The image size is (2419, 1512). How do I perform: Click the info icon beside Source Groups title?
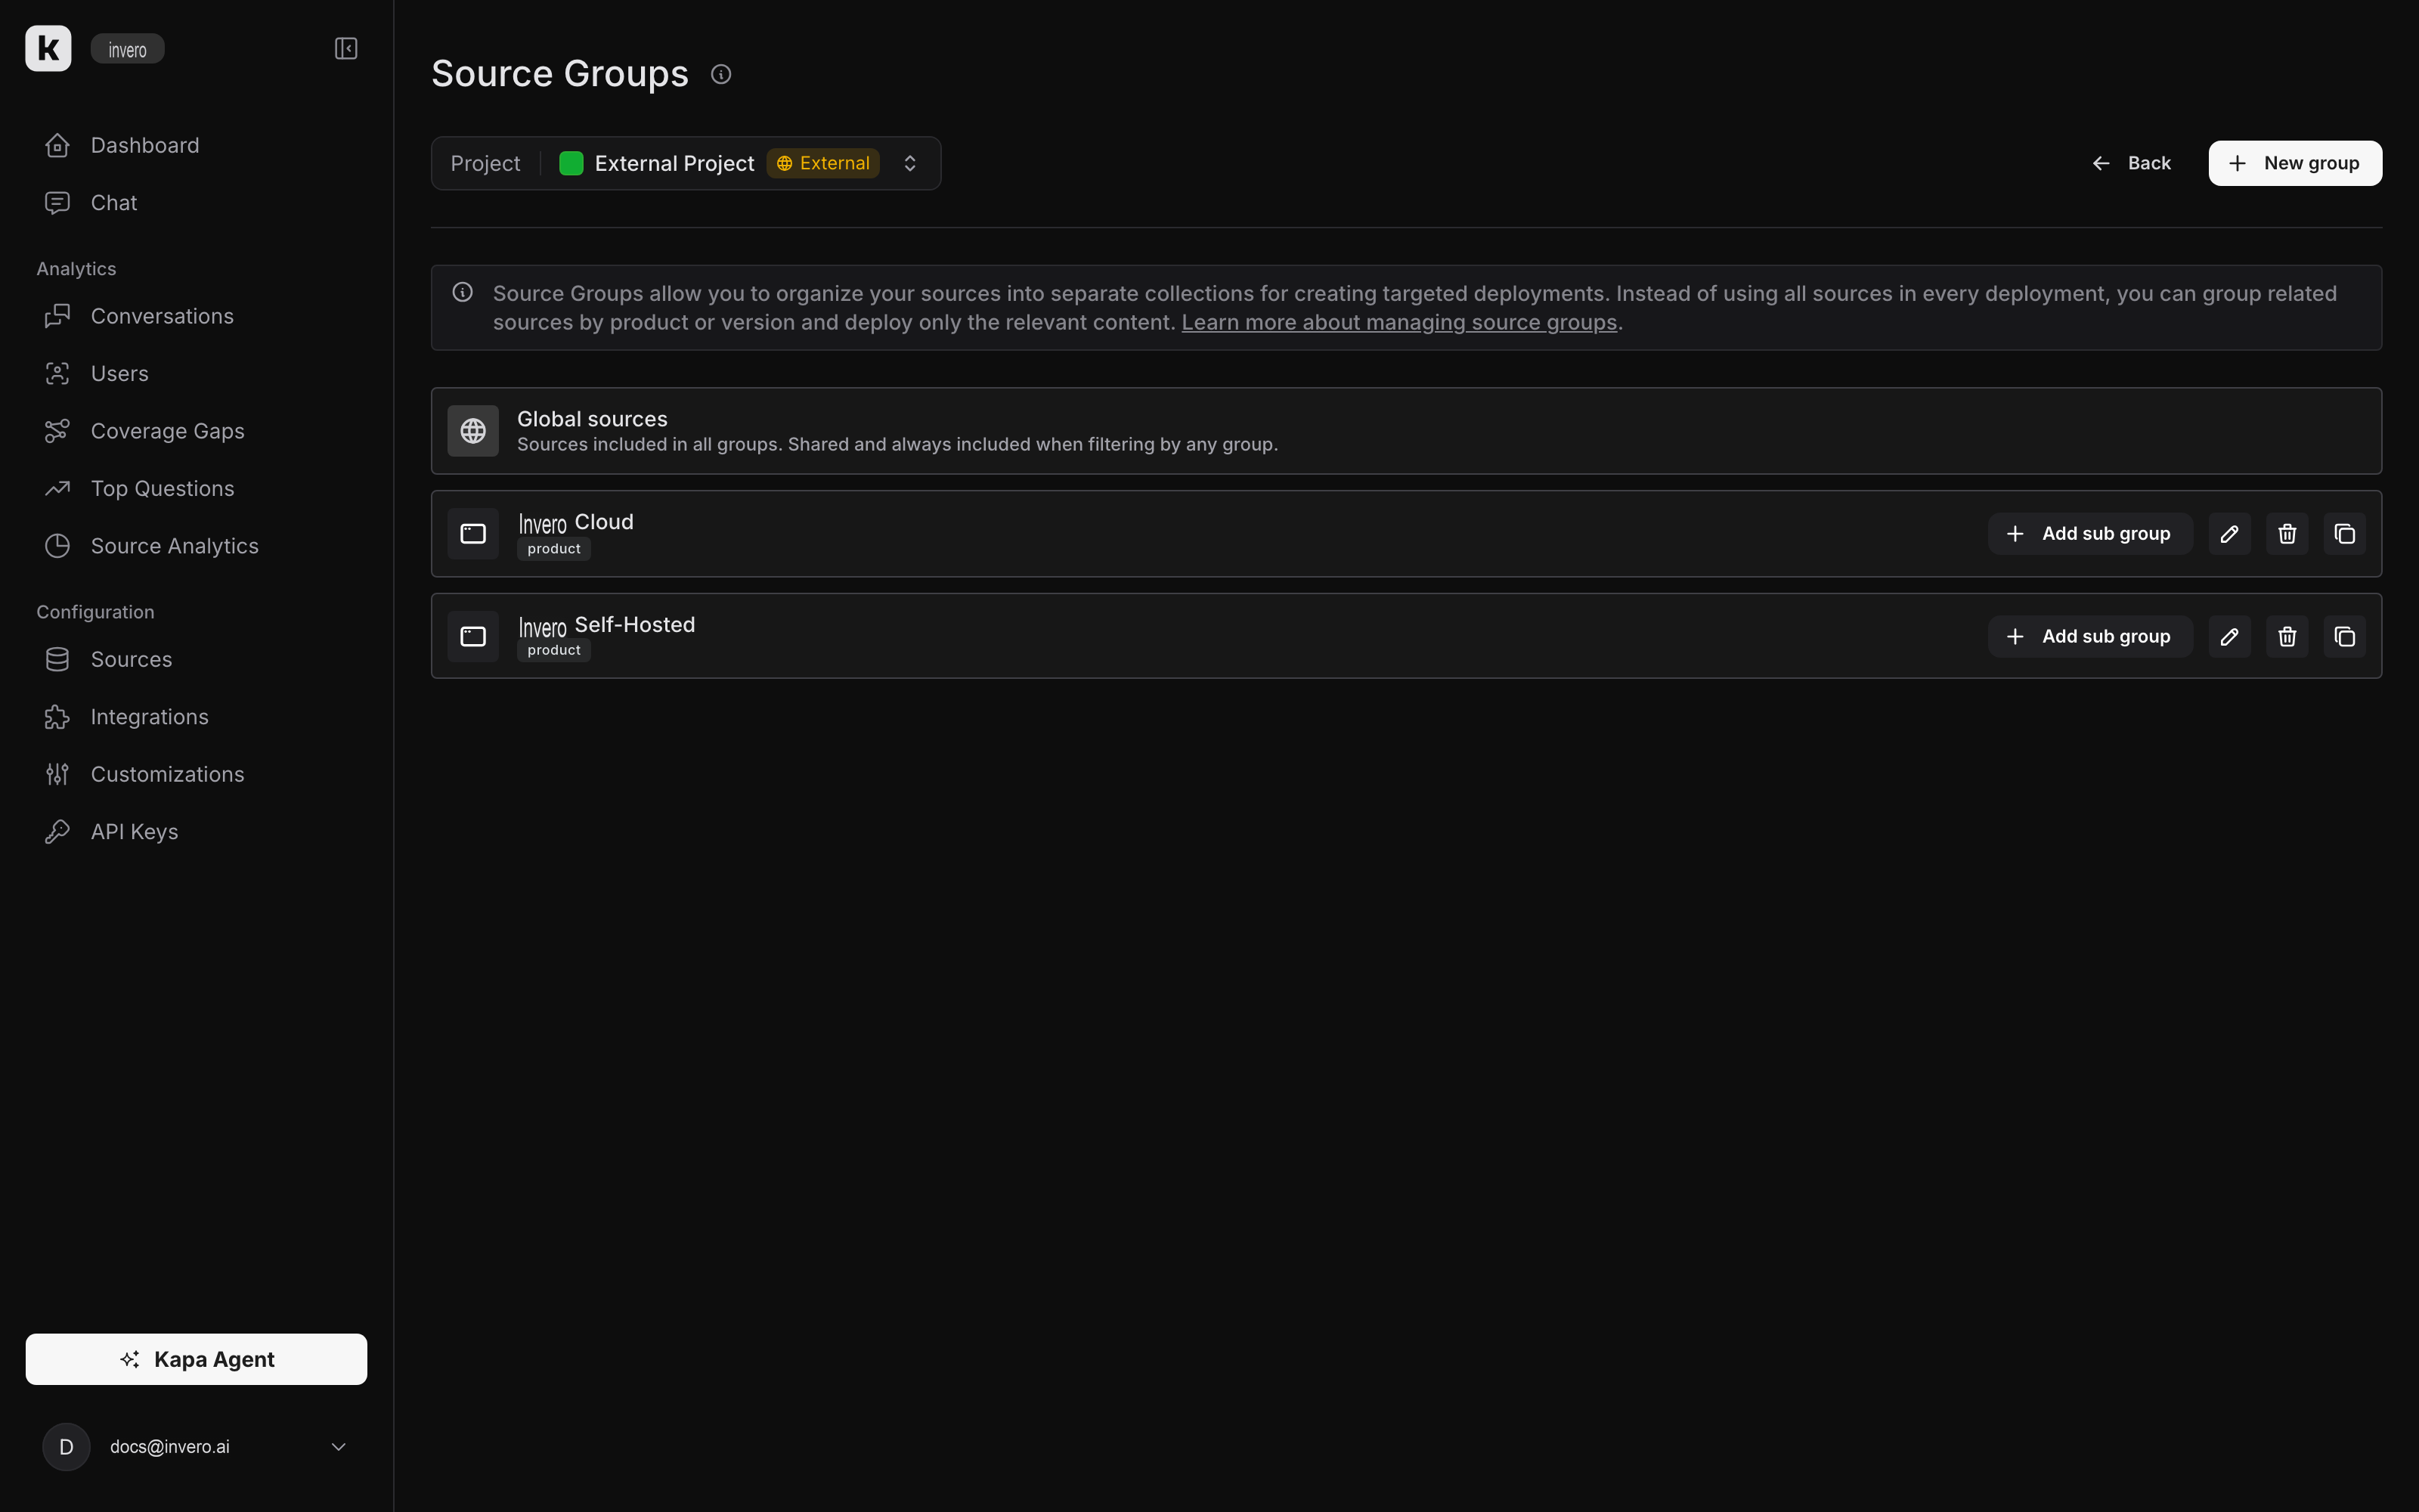[720, 74]
